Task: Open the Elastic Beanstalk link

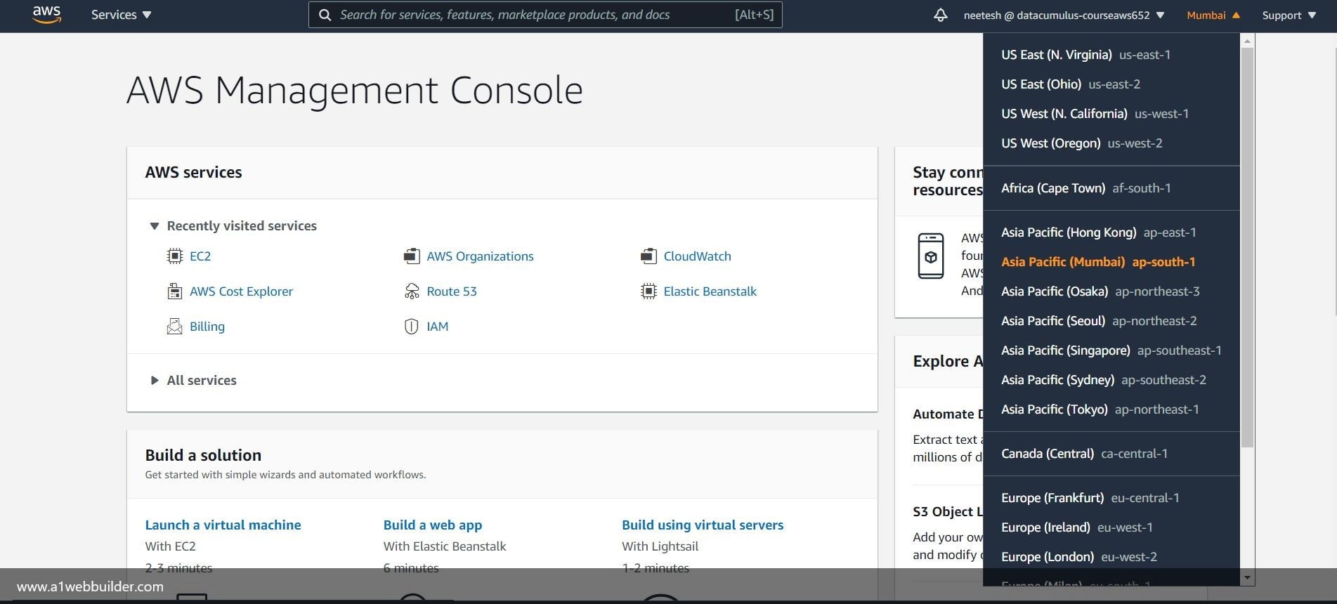Action: click(710, 291)
